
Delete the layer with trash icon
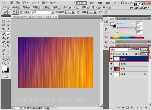tap(146, 108)
